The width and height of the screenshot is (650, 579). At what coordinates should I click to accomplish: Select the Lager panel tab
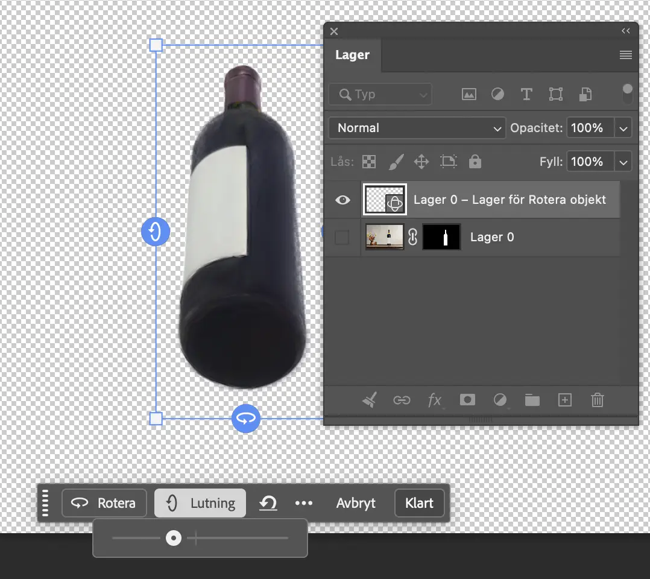(x=352, y=55)
